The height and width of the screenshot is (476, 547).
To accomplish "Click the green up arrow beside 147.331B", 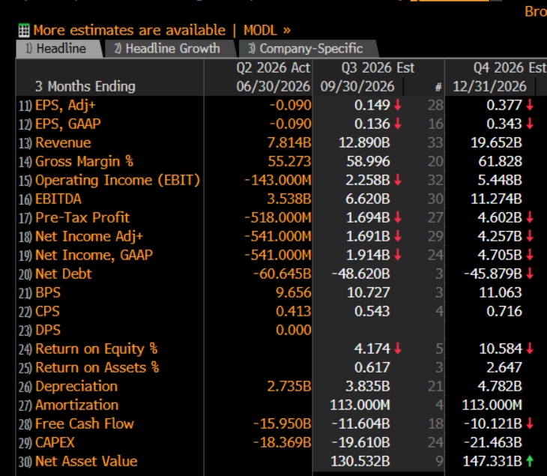I will point(530,461).
